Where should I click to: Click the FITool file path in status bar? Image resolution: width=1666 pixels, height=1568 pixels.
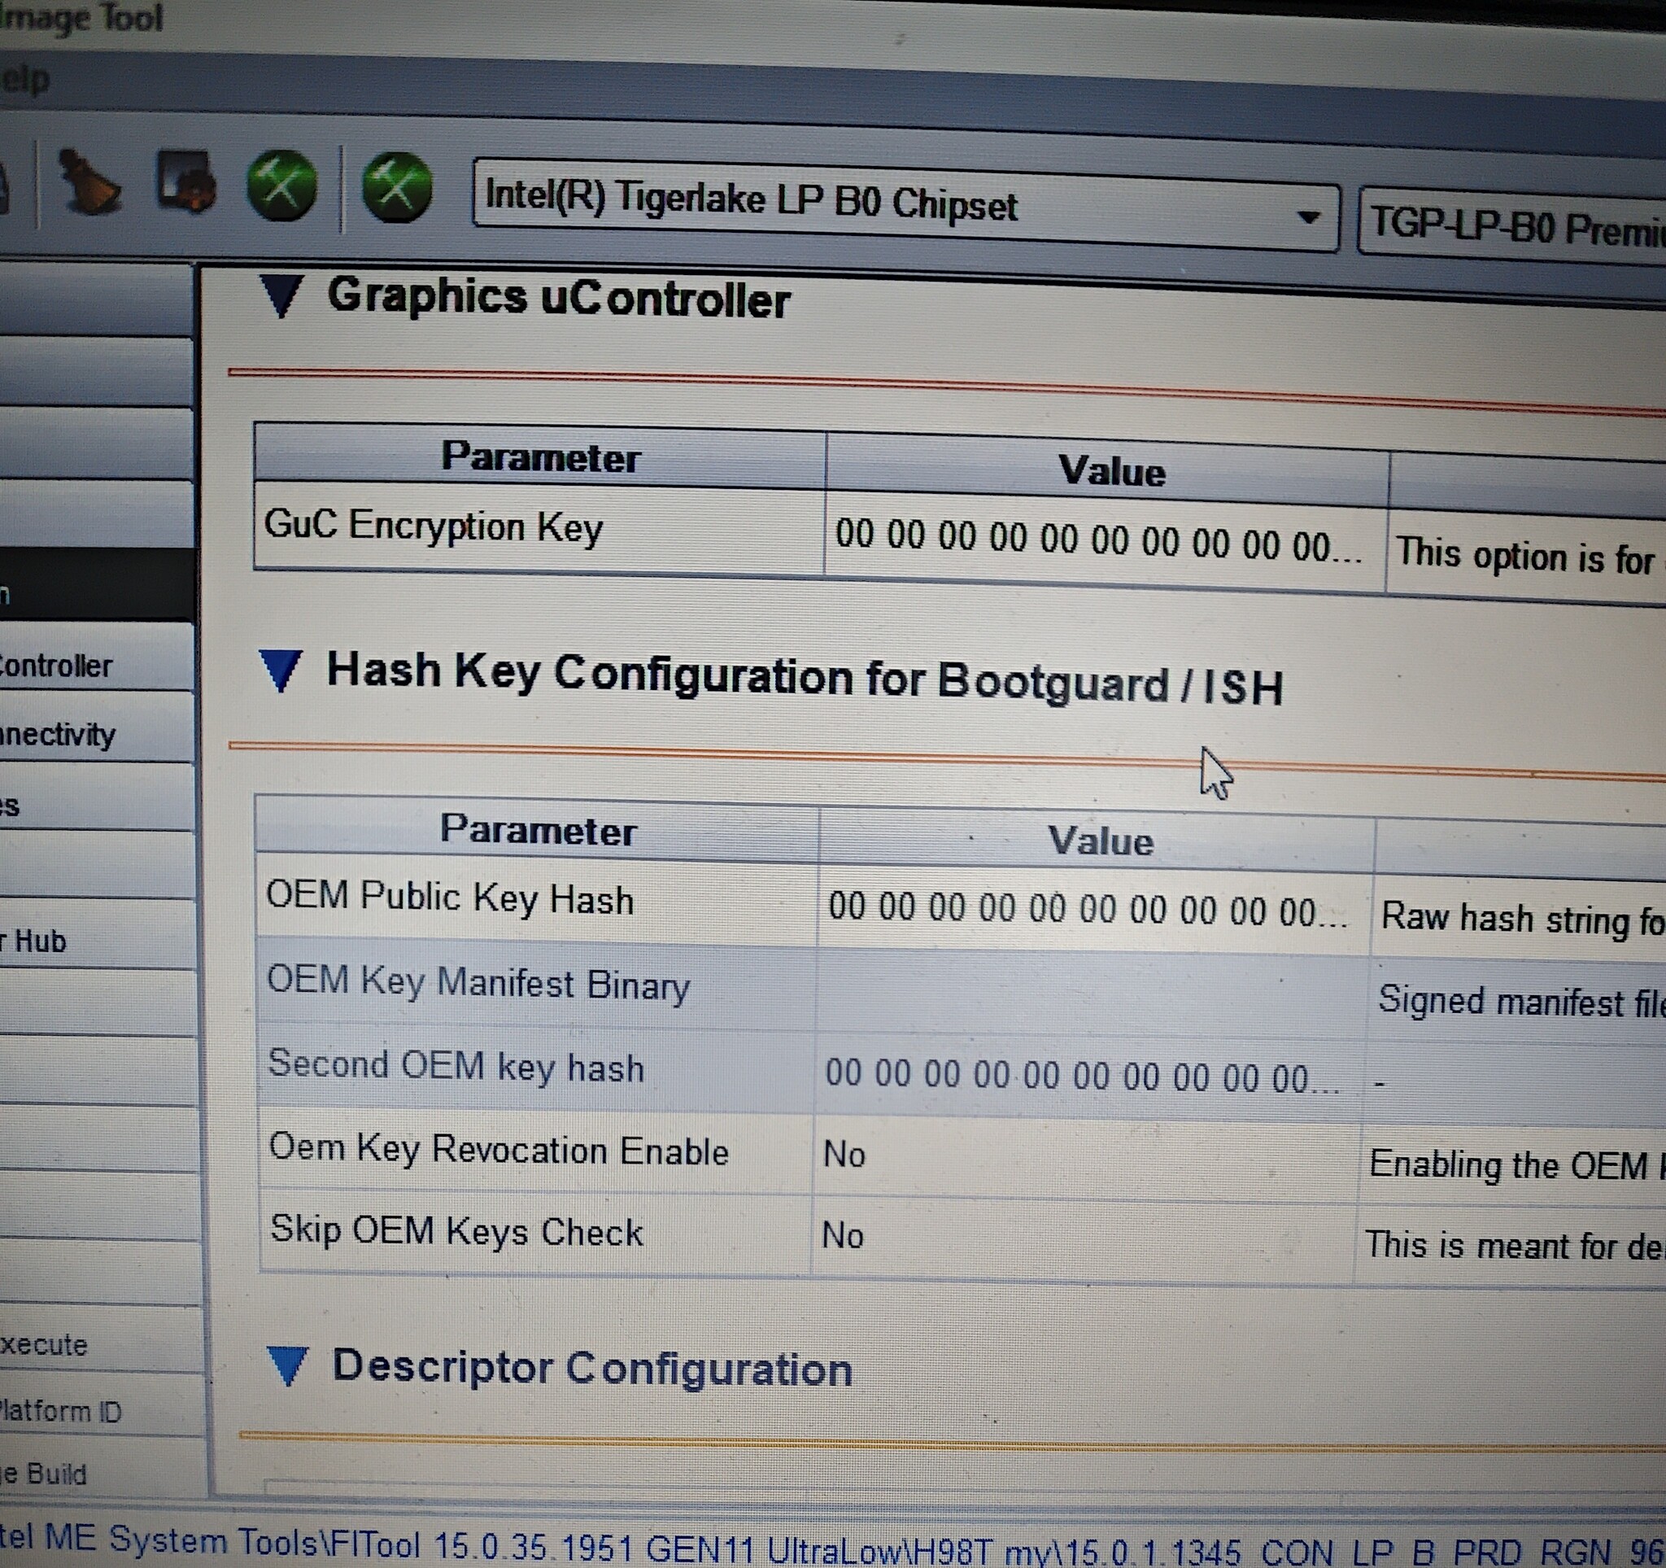click(833, 1545)
